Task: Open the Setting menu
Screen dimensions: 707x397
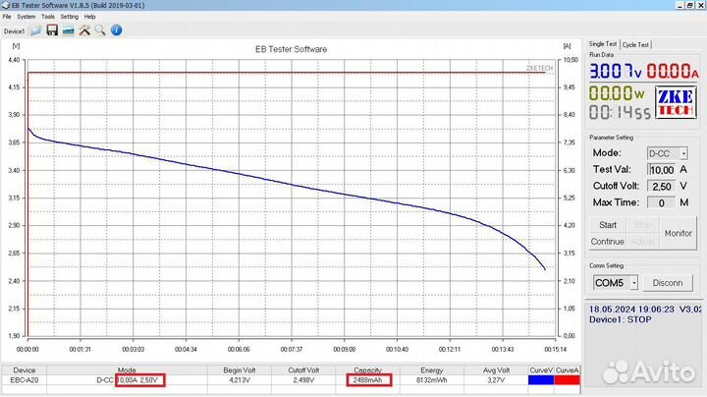Action: (69, 17)
